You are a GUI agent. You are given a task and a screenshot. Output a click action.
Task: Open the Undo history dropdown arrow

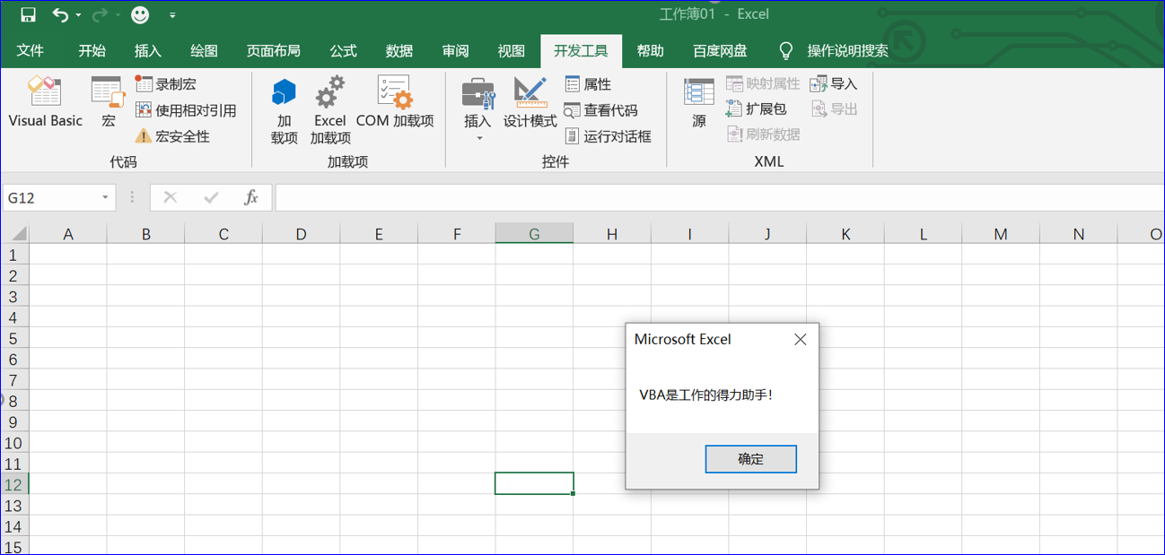(79, 15)
